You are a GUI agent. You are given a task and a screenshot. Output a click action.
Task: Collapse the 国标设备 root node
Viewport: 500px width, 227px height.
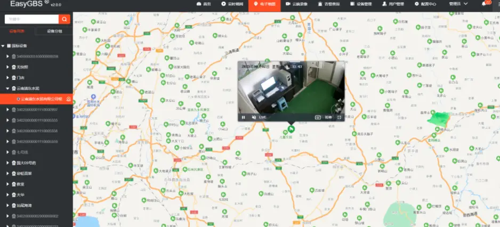click(3, 46)
